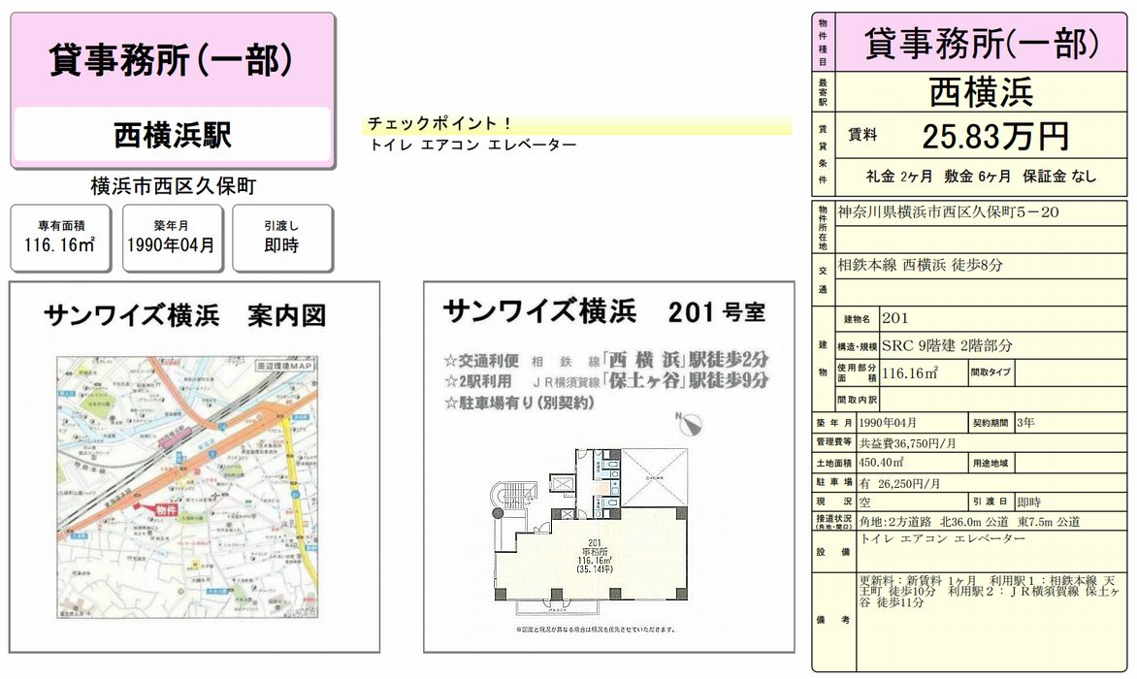
Task: Select the 更新料：新賃料 1ヶ月 remarks text
Action: [x=918, y=580]
